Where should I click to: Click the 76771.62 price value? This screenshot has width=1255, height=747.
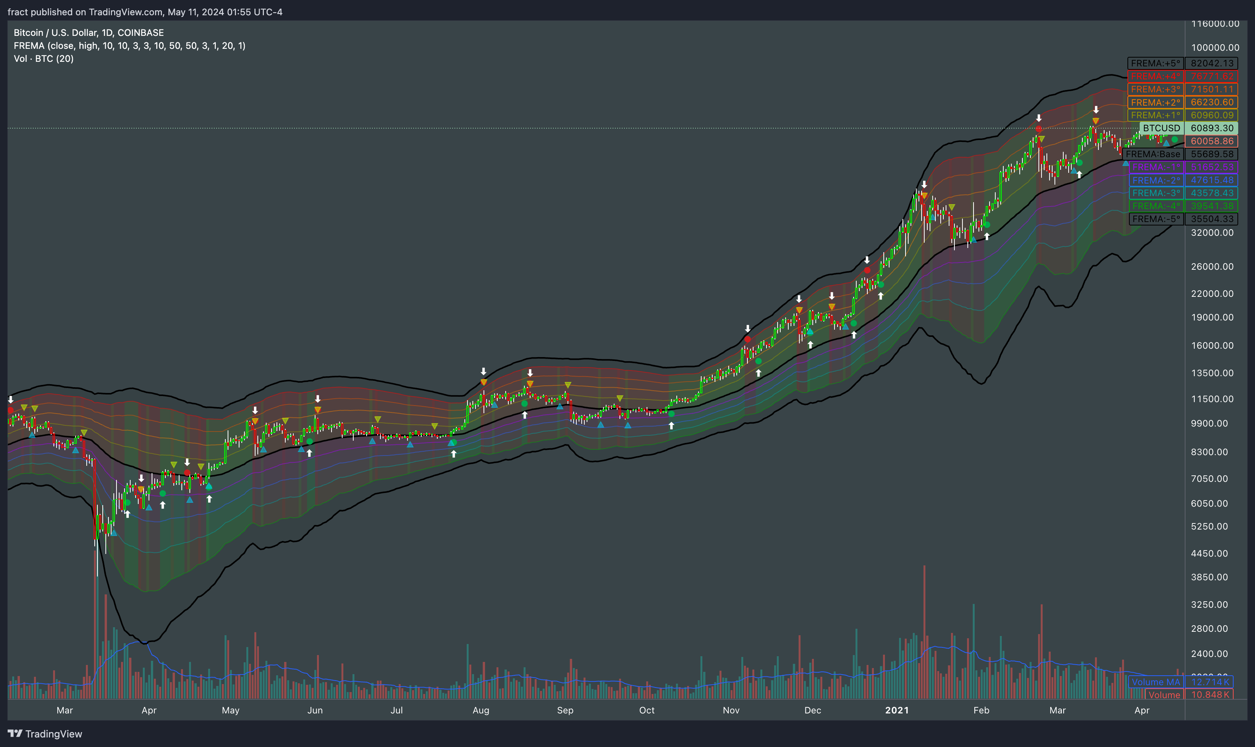click(x=1211, y=77)
